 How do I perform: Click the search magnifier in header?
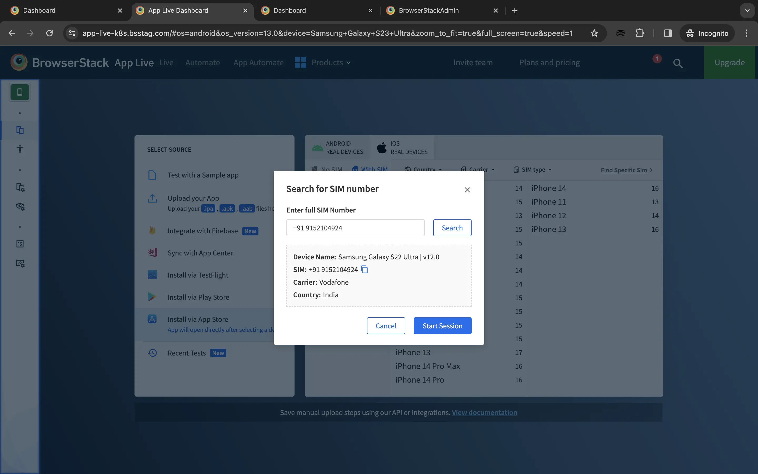(x=677, y=63)
